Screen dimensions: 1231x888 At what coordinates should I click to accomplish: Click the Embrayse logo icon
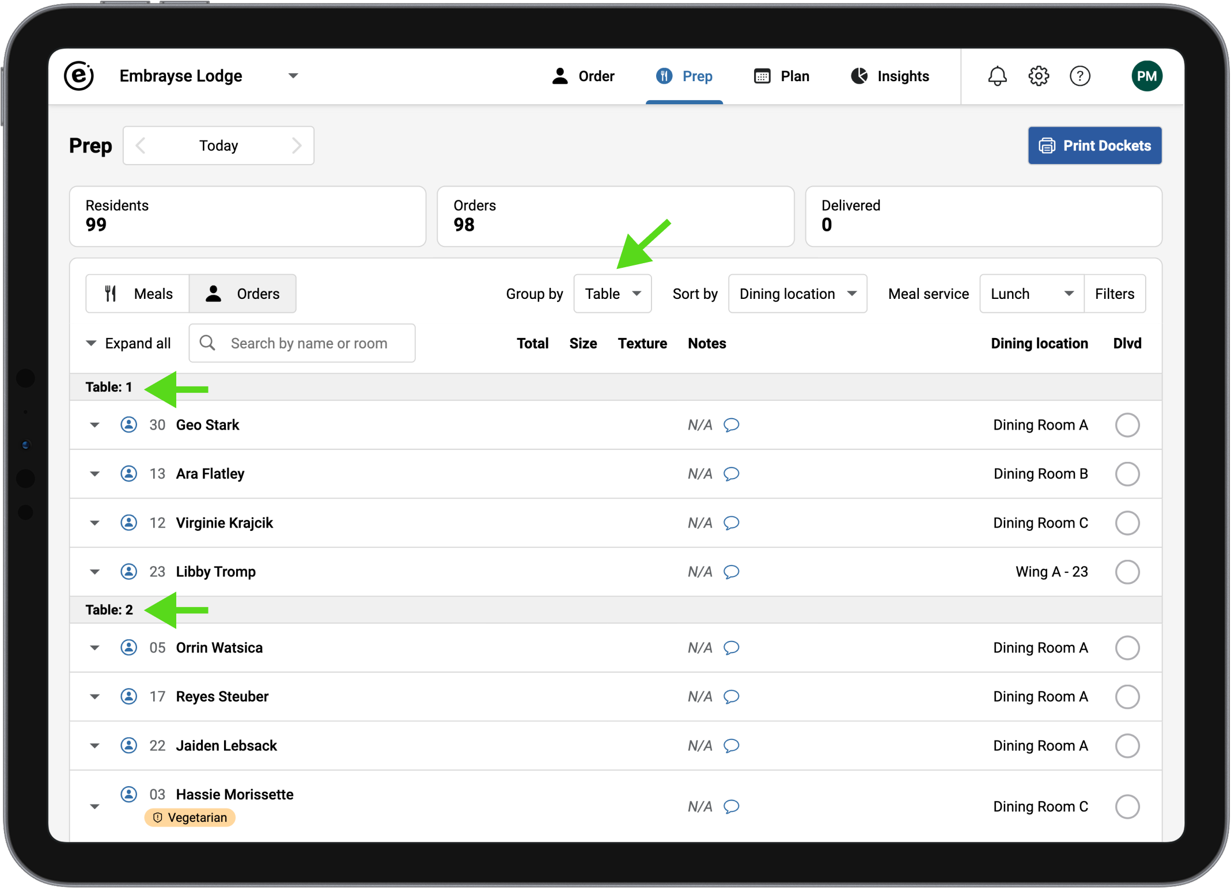click(x=79, y=76)
